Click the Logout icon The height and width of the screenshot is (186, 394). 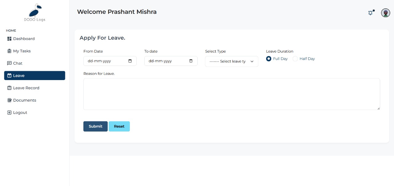coord(10,112)
